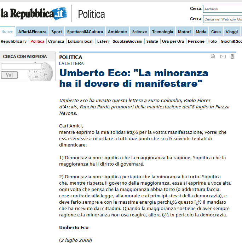
Task: Click the Umberto Eco article headline
Action: [134, 78]
